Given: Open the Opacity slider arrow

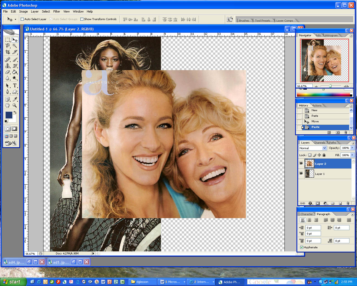Looking at the screenshot, I should 352,148.
